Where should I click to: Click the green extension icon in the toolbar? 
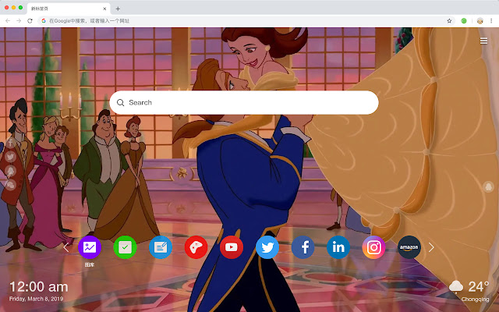click(x=464, y=21)
